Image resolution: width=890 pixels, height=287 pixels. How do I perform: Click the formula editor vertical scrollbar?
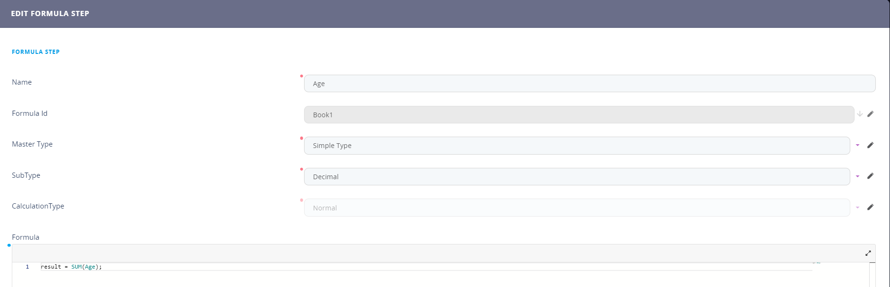coord(872,275)
